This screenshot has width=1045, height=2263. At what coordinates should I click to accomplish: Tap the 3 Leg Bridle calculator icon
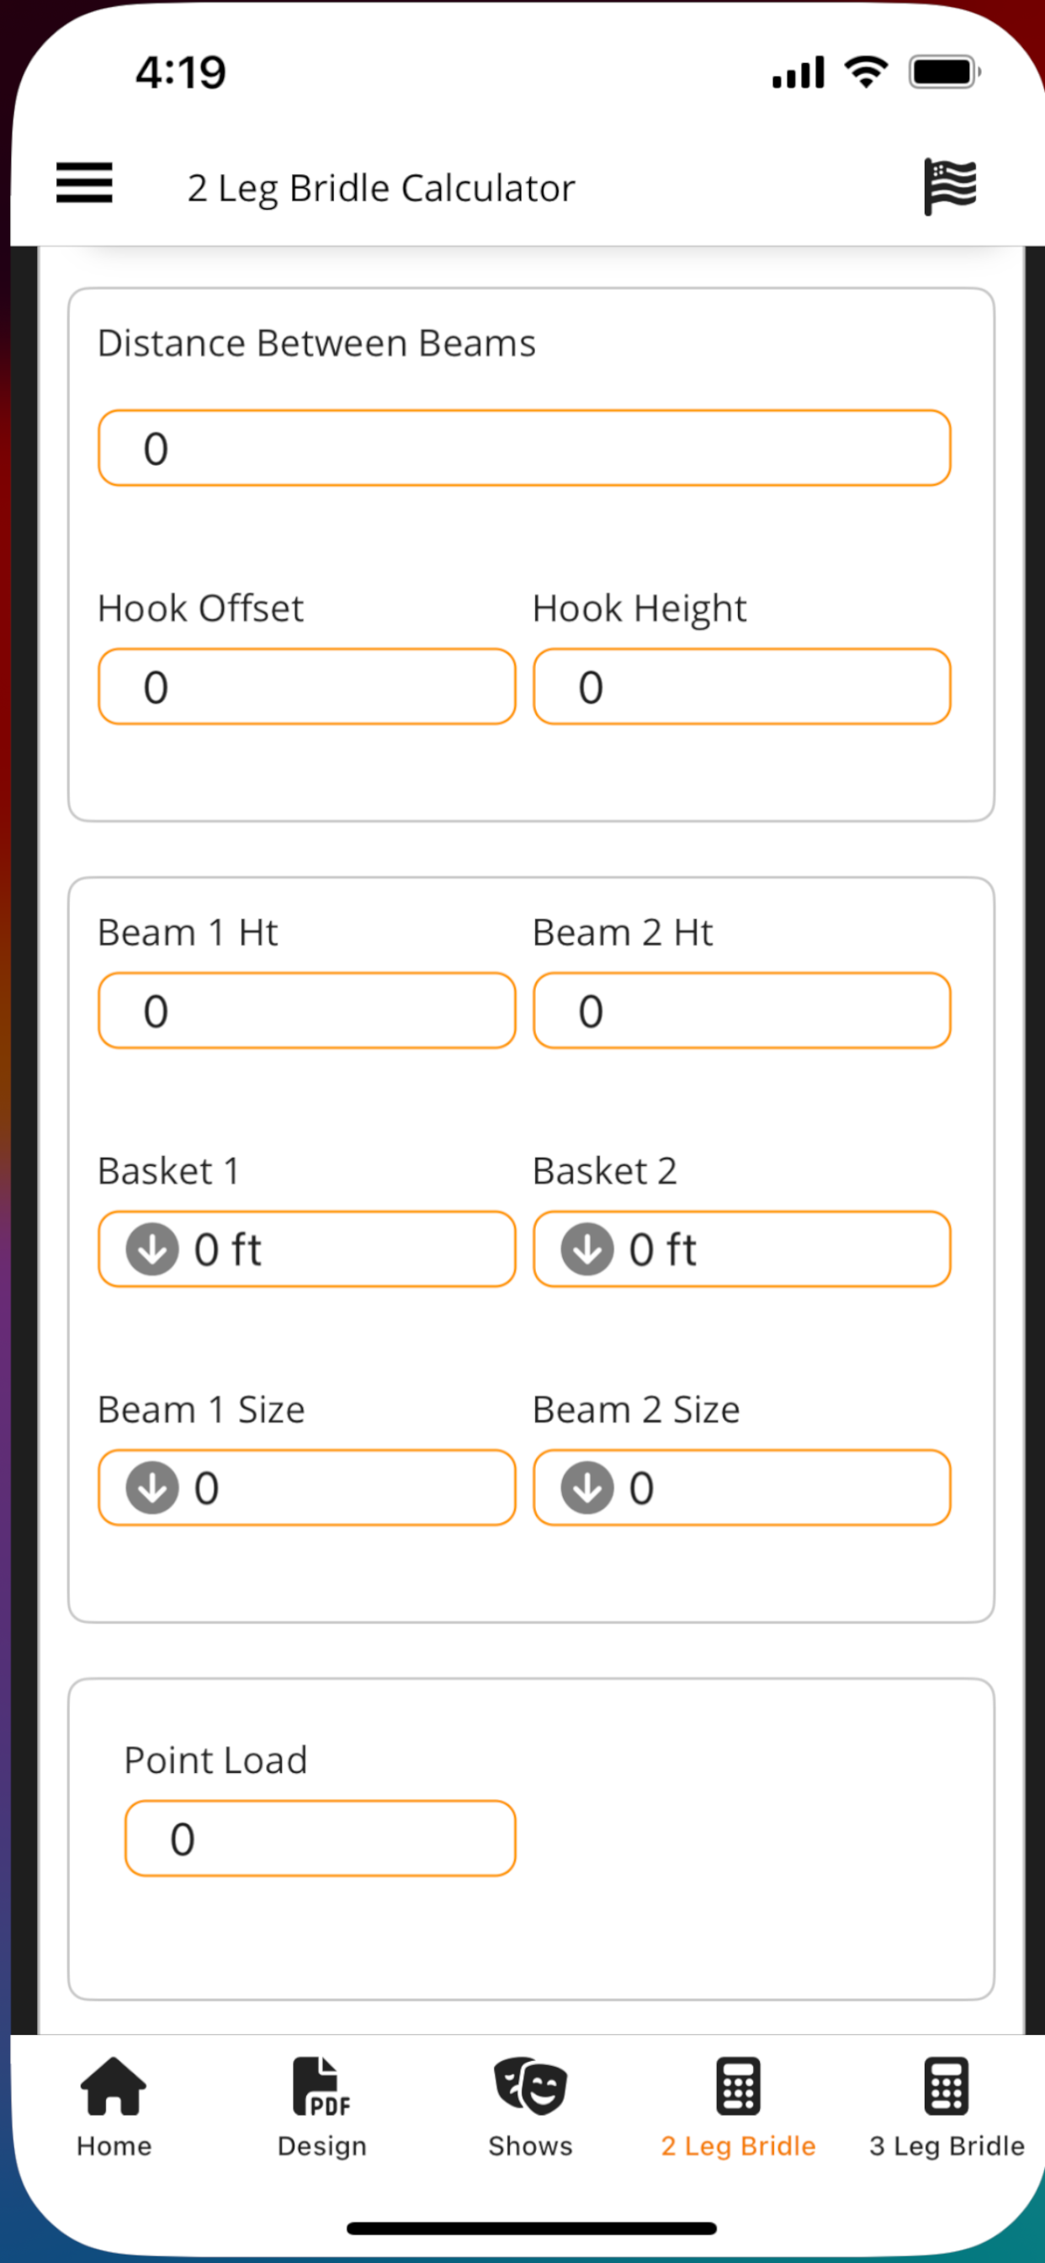(x=946, y=2085)
